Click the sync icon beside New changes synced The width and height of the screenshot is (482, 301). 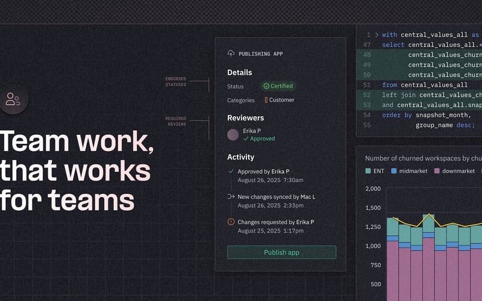tap(231, 197)
